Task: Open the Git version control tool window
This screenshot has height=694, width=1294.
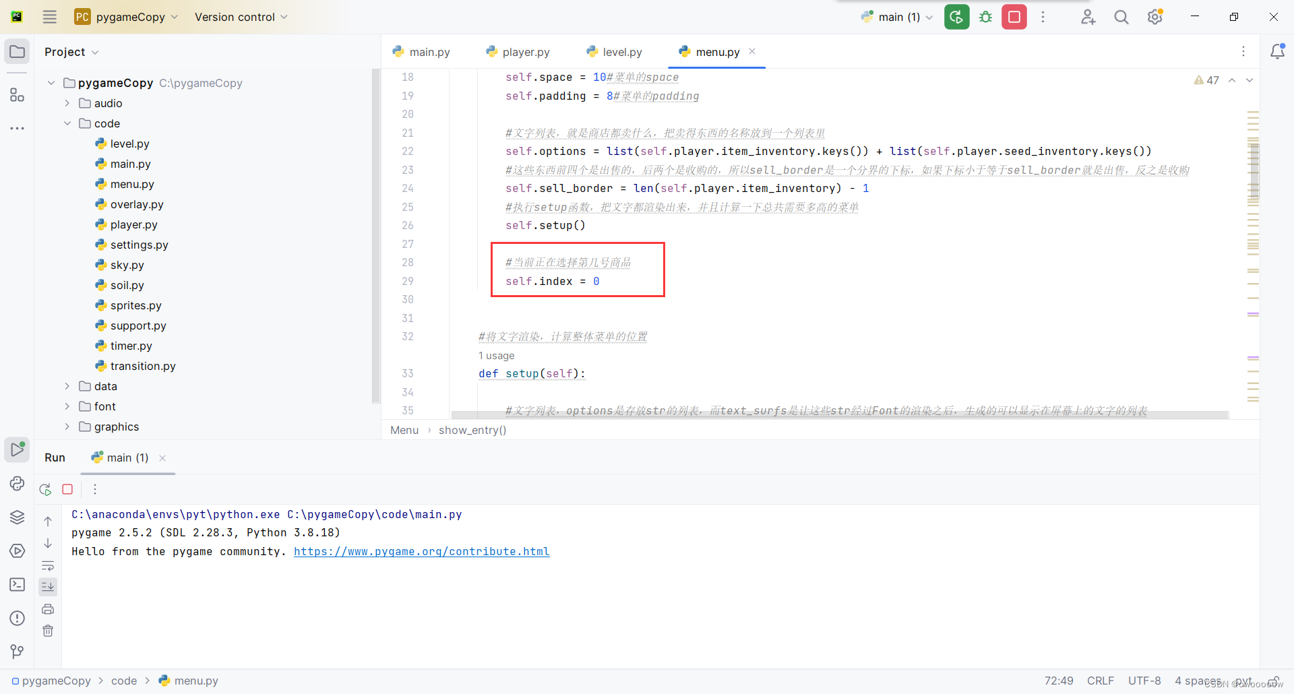Action: (17, 651)
